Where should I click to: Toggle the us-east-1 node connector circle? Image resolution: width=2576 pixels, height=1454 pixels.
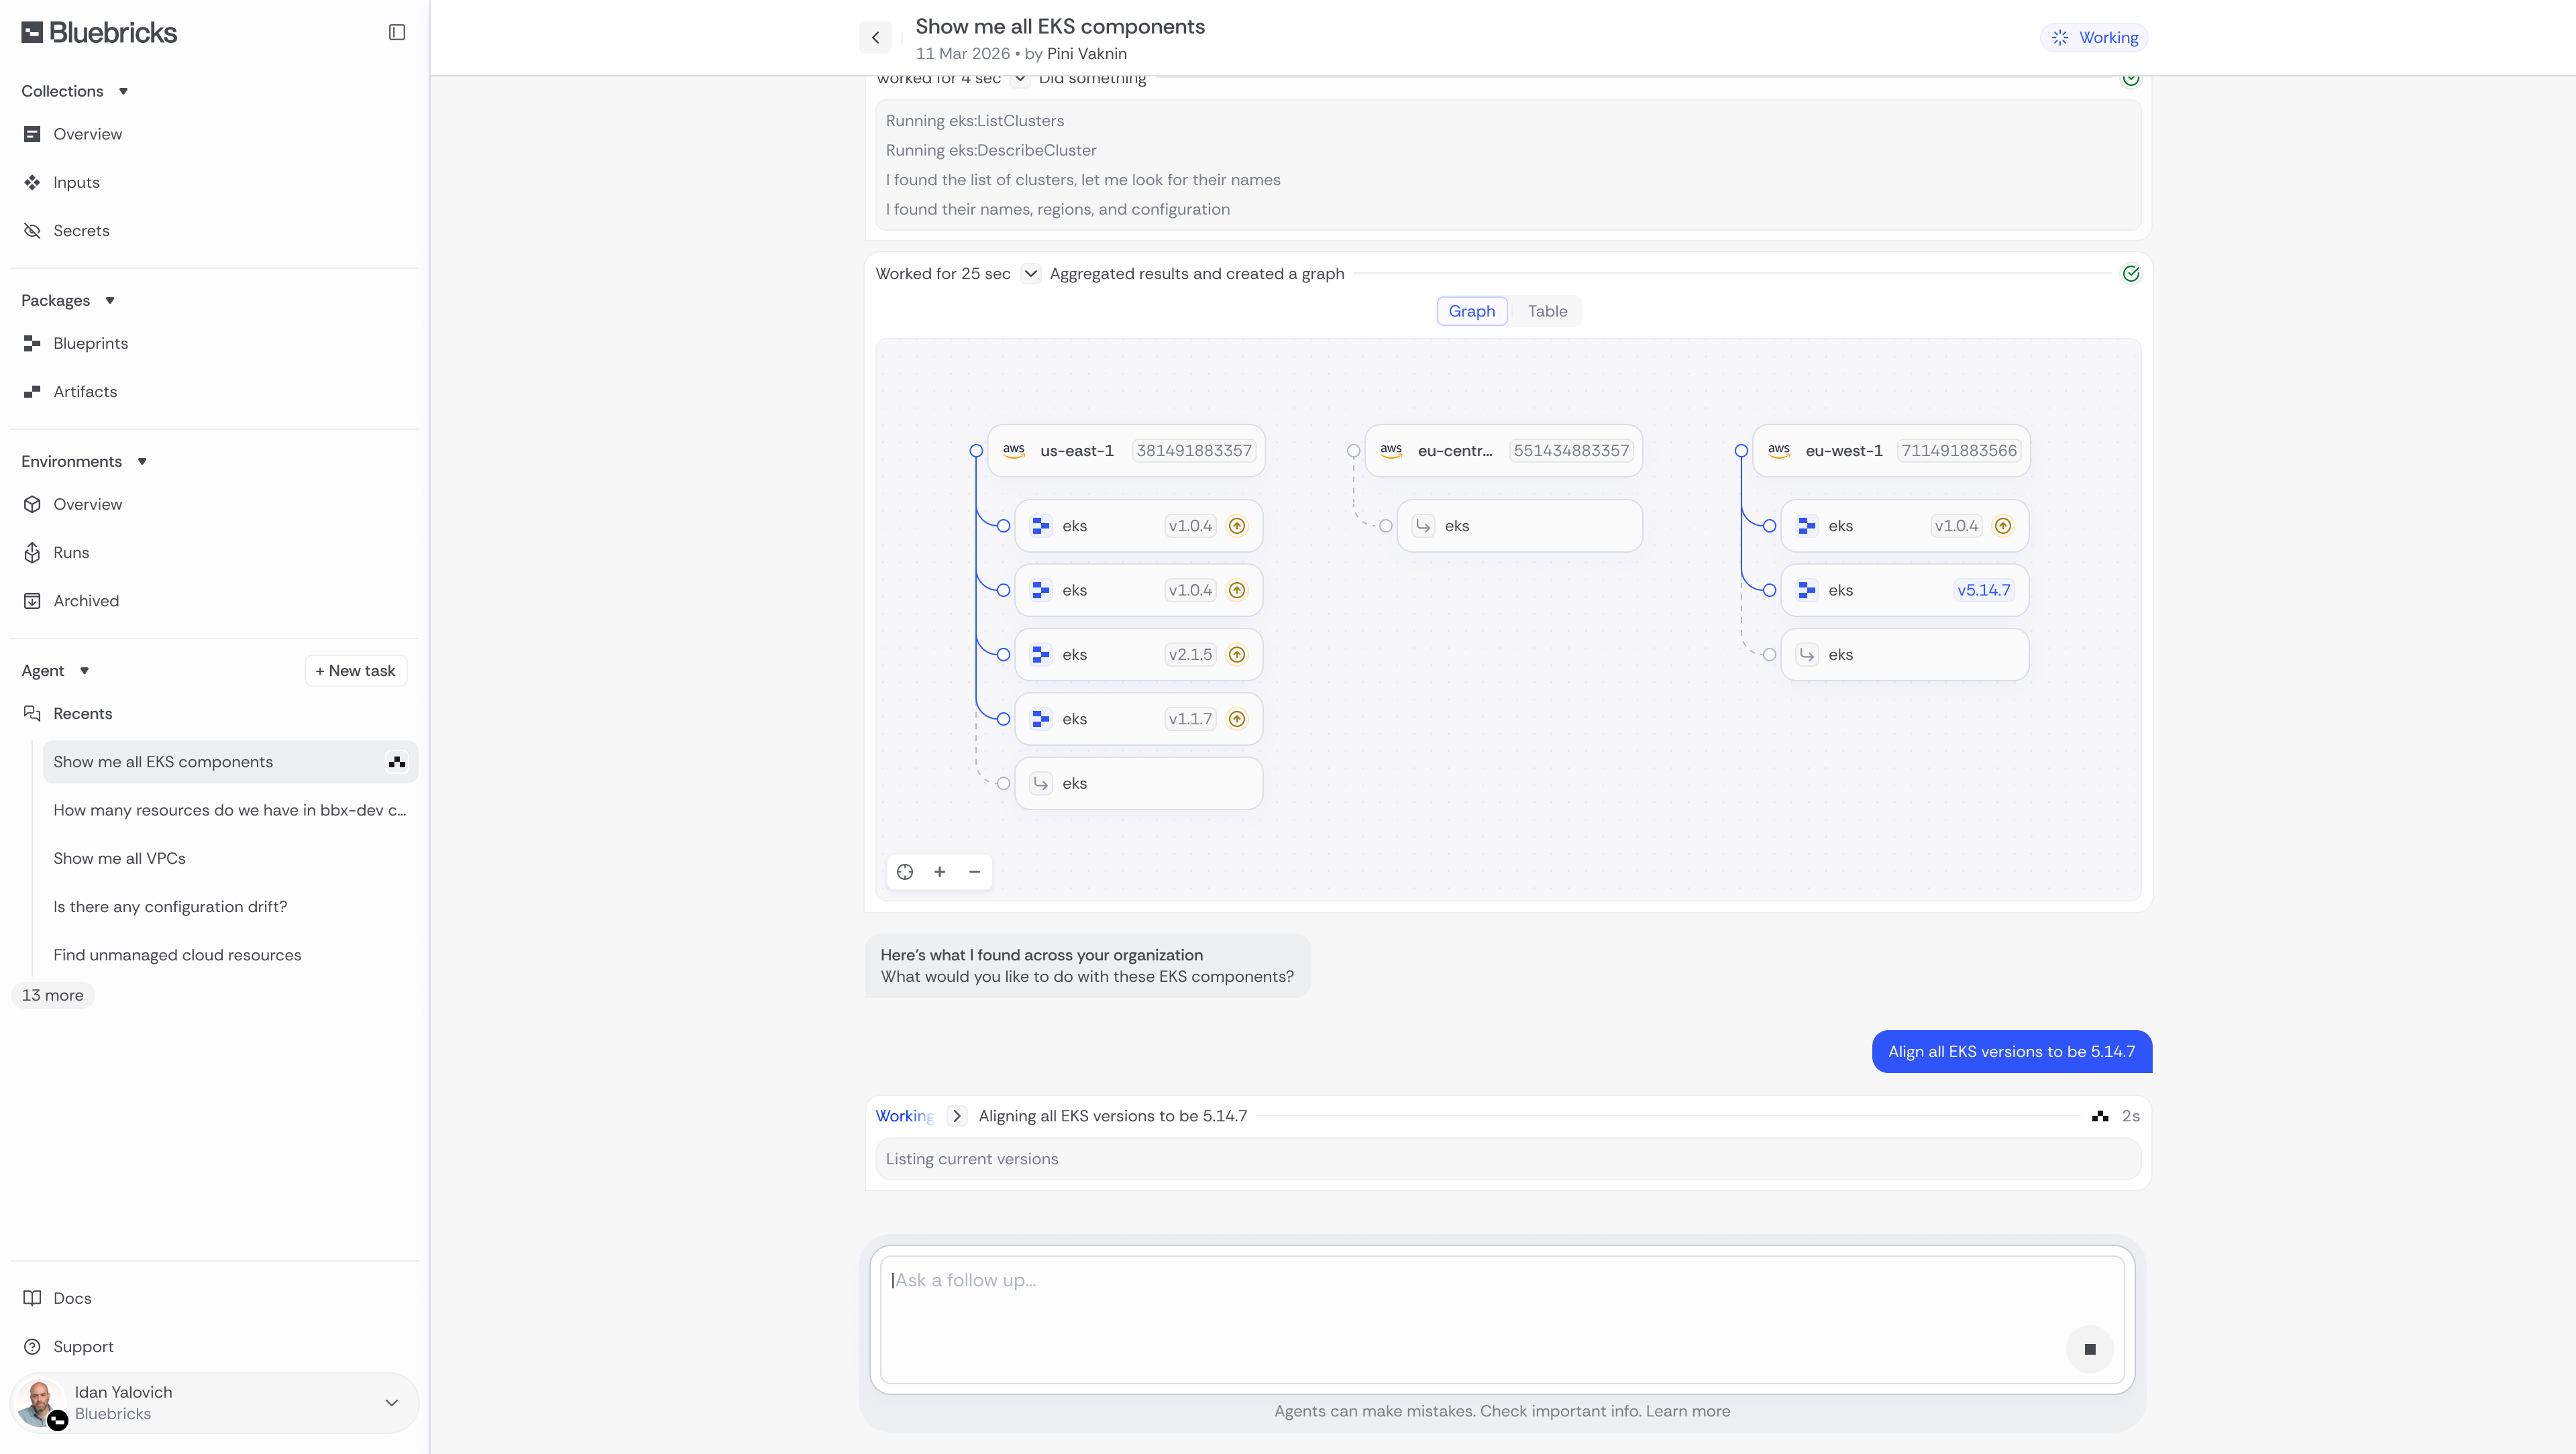point(976,451)
